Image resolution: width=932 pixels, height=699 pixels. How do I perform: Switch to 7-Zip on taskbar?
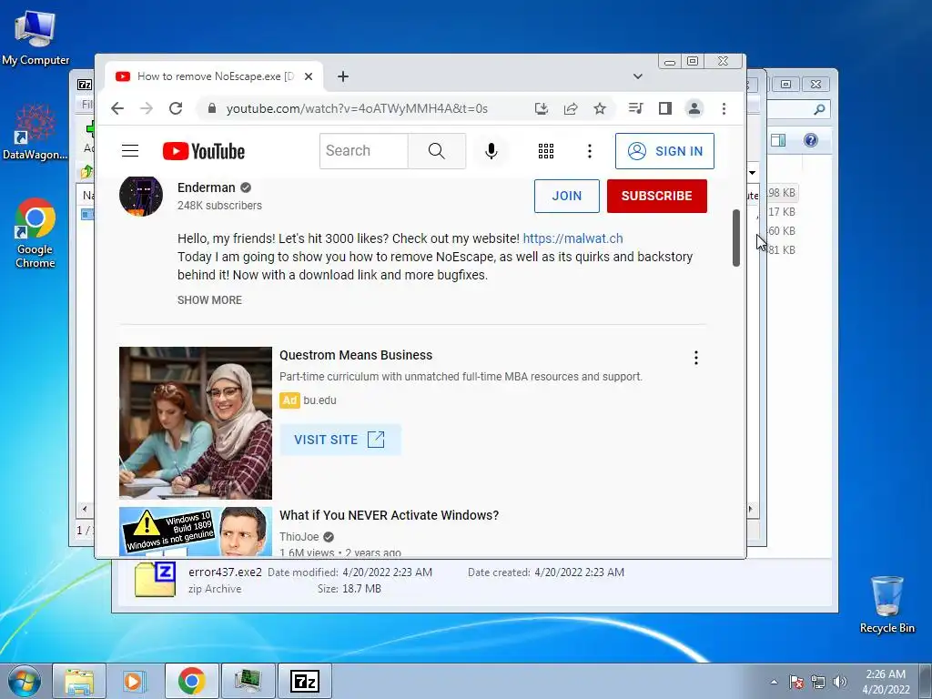click(x=305, y=681)
